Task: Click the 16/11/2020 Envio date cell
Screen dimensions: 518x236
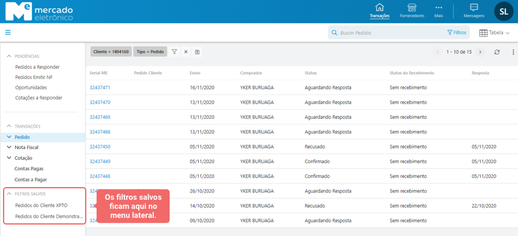Action: [x=202, y=88]
